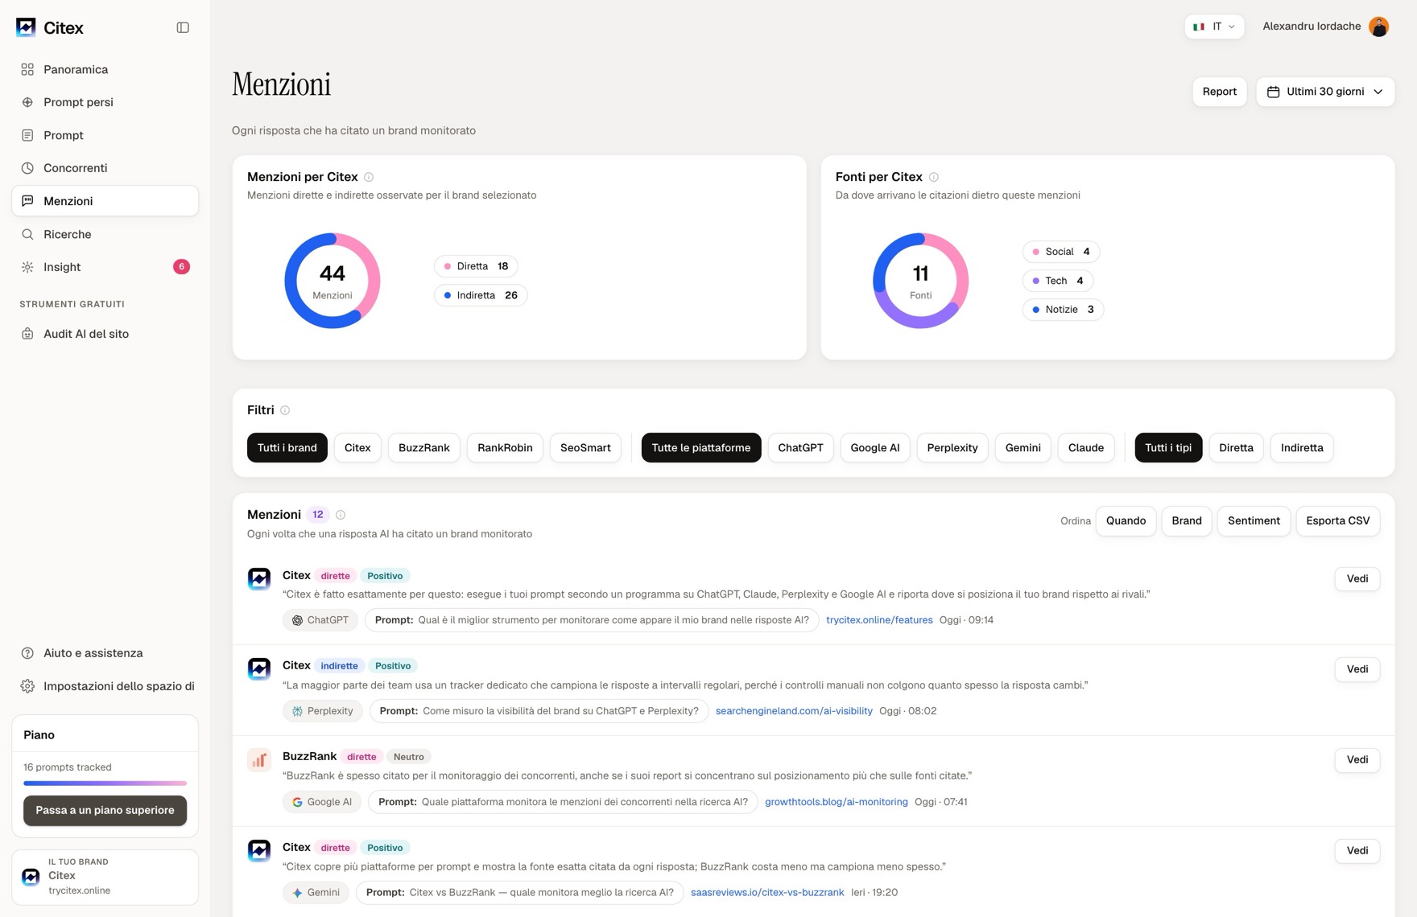Click the Ricerche magnifier icon
This screenshot has height=917, width=1417.
[x=27, y=234]
